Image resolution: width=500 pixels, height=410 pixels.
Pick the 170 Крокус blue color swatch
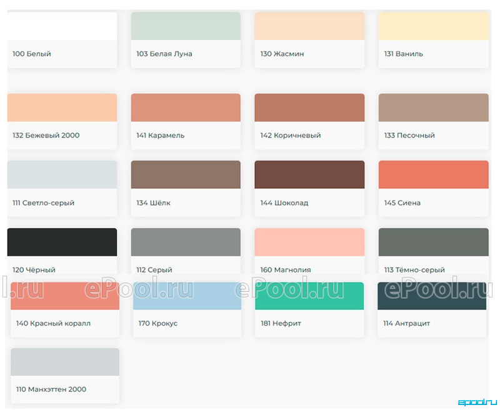coord(187,296)
